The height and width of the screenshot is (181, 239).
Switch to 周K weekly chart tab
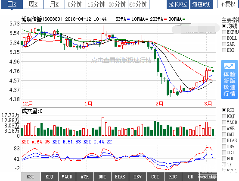pyautogui.click(x=33, y=4)
